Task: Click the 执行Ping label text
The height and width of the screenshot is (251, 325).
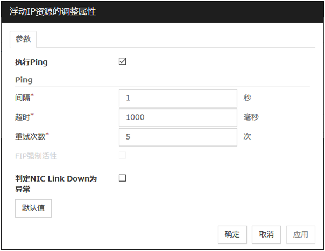Action: (x=31, y=62)
